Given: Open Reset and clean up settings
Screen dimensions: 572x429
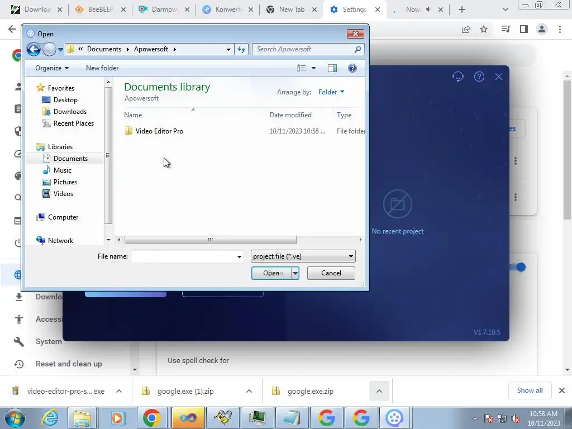Looking at the screenshot, I should [69, 364].
